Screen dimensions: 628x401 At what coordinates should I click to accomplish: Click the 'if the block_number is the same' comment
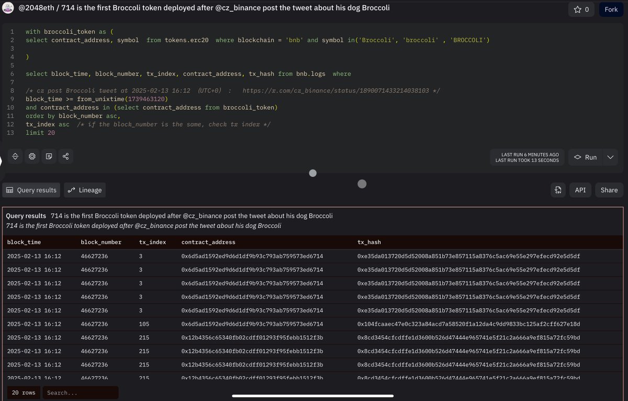[173, 124]
